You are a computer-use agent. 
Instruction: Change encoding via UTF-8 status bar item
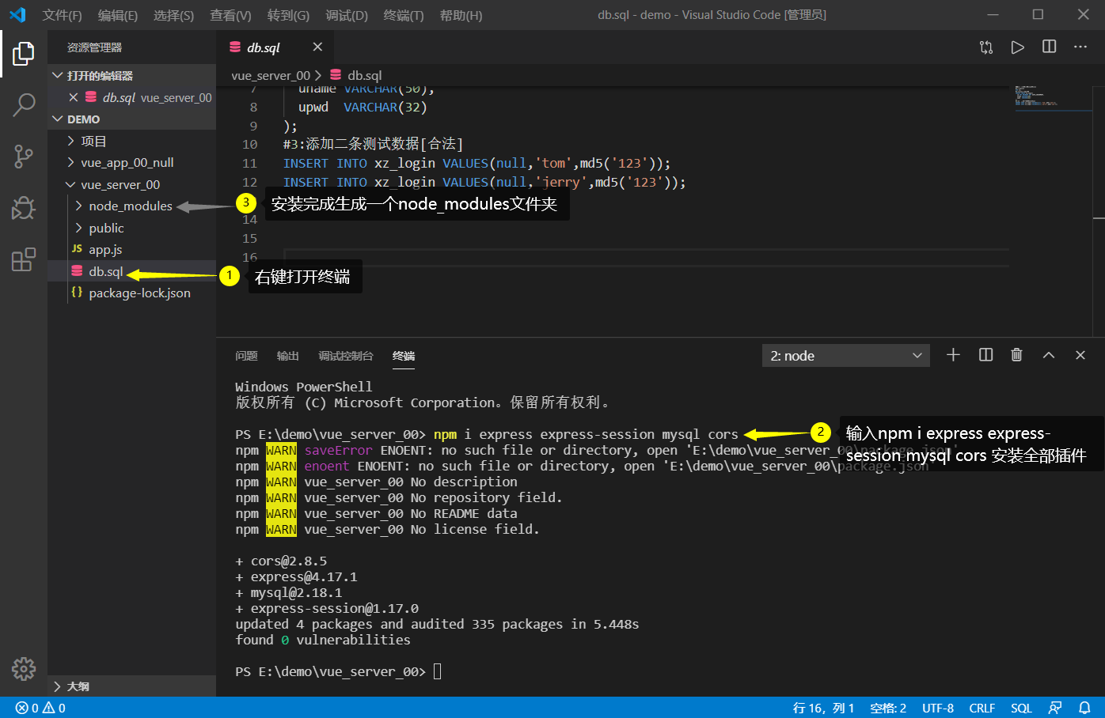(x=938, y=707)
